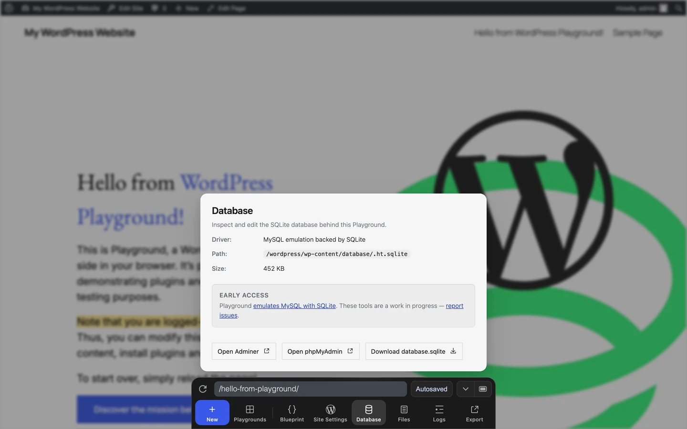This screenshot has width=687, height=429.
Task: Click the "Hello from WordPress Playground!" navigation link
Action: [539, 33]
